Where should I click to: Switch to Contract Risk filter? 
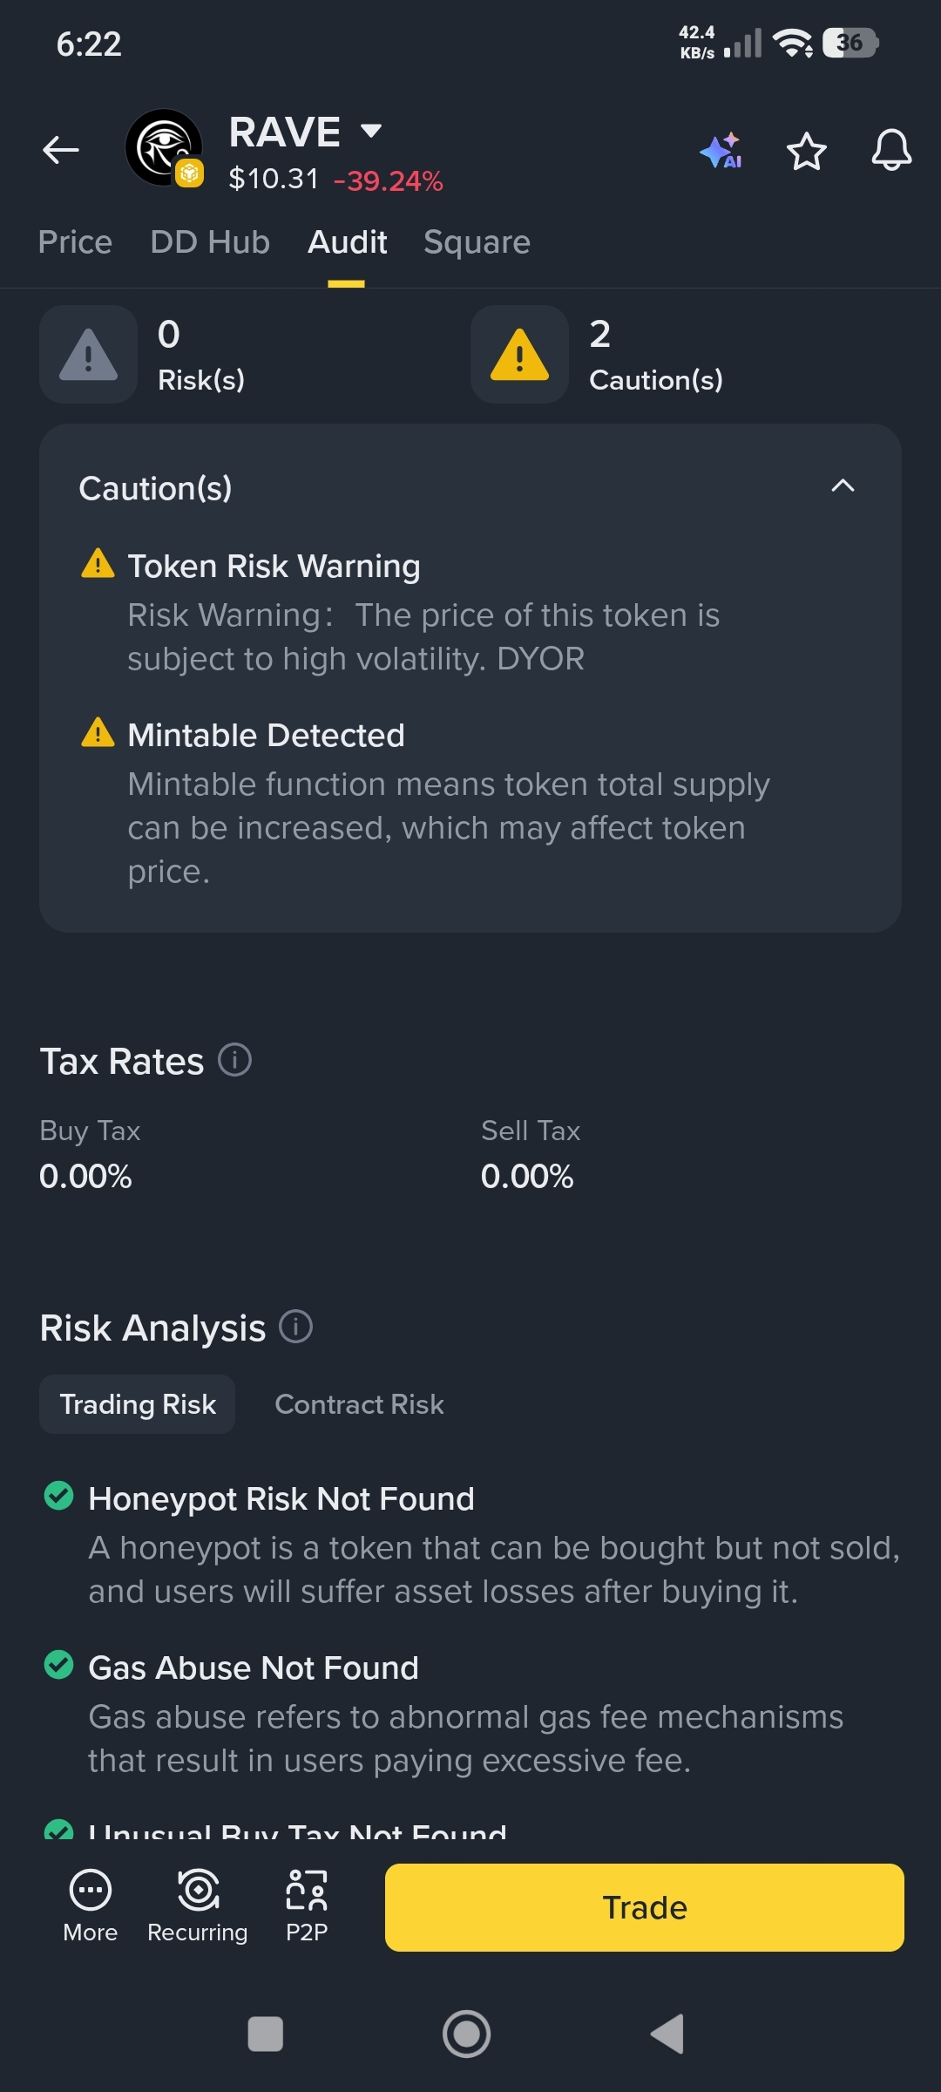pyautogui.click(x=359, y=1404)
